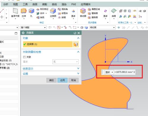Click the Shell (抽壳) tool icon
The width and height of the screenshot is (148, 116).
(x=38, y=17)
